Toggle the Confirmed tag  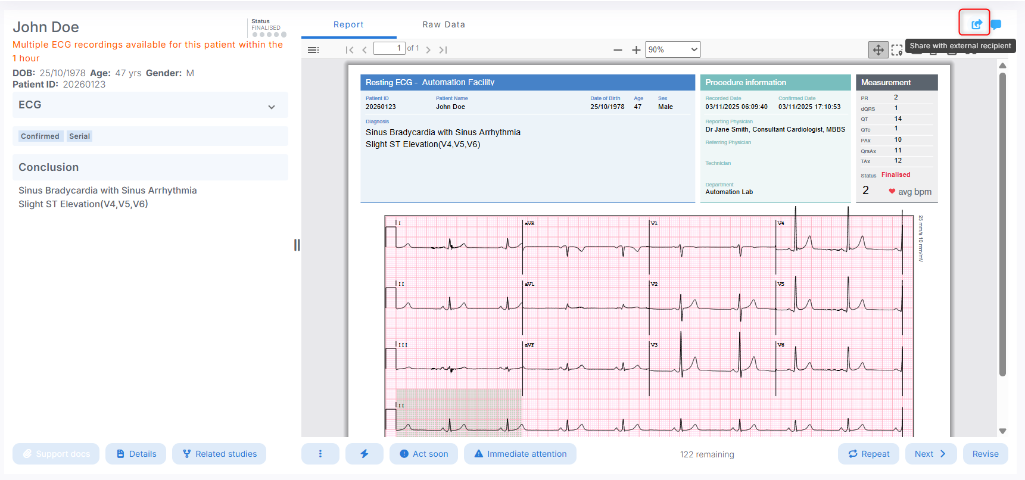click(40, 136)
